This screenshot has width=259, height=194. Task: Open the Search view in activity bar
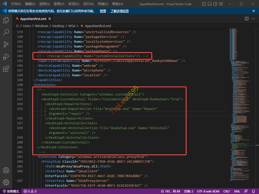click(6, 32)
